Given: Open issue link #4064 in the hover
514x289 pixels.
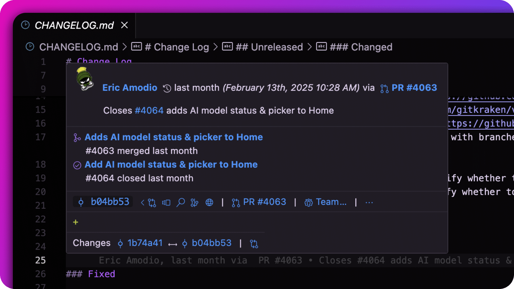Looking at the screenshot, I should 149,110.
